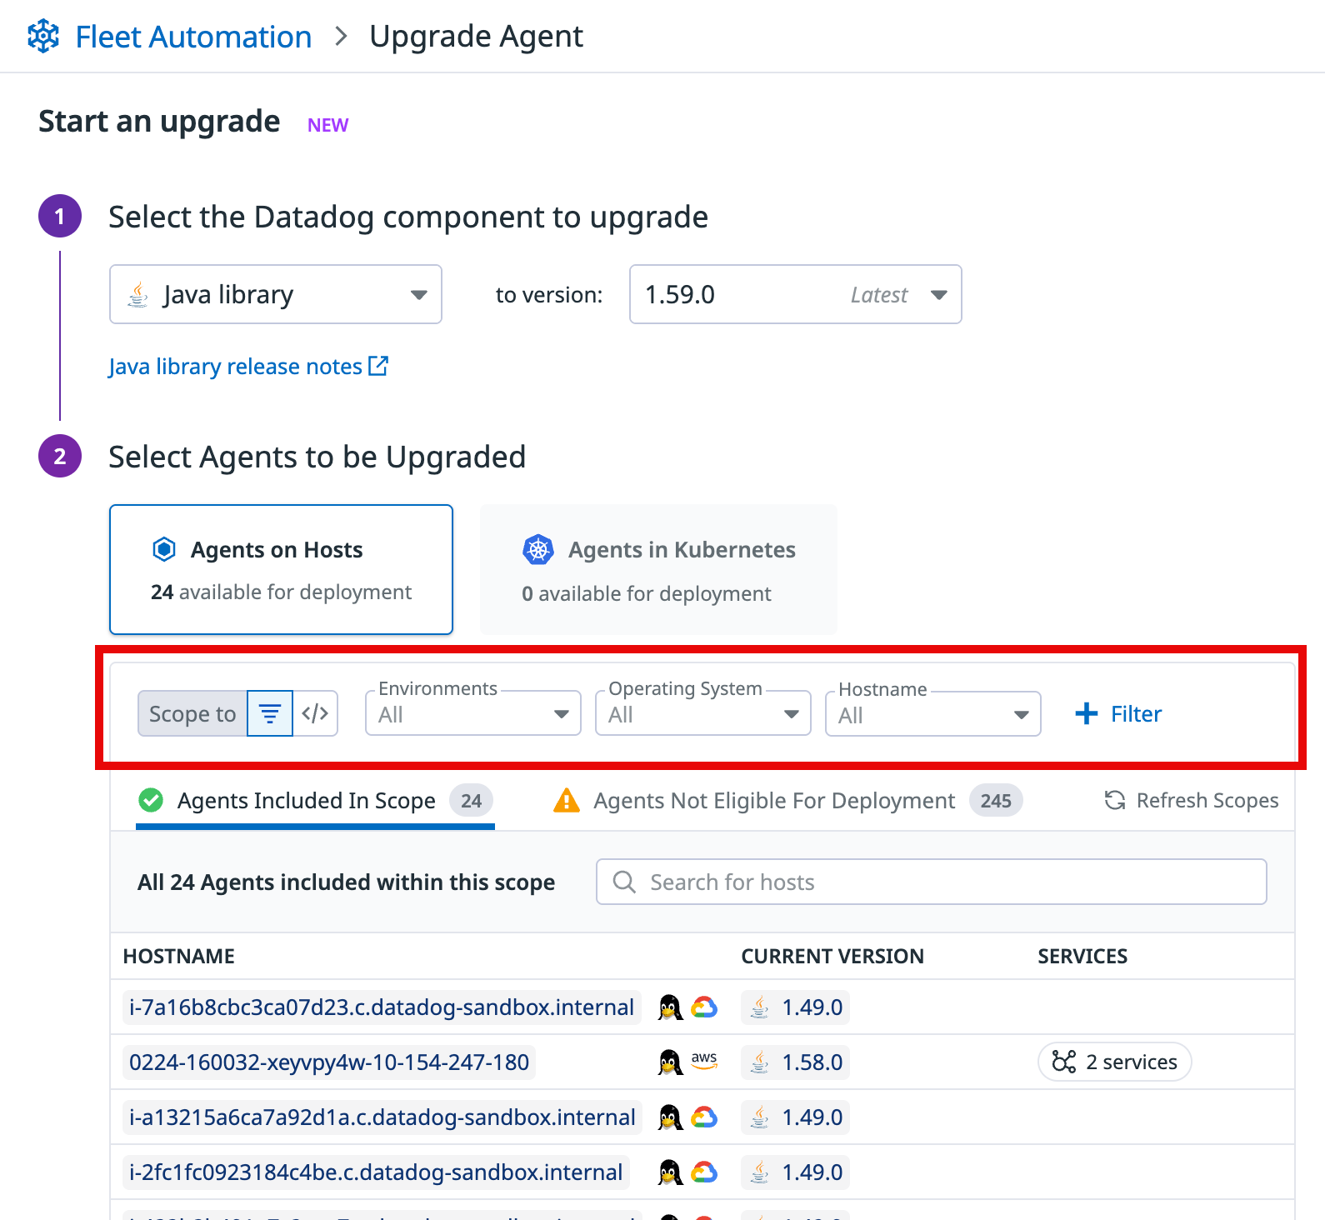Select the Agents on Hosts card
The height and width of the screenshot is (1220, 1325).
coord(281,569)
